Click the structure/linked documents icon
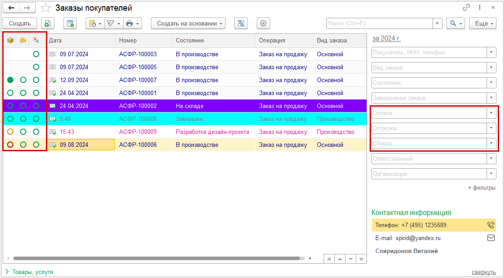 (241, 23)
